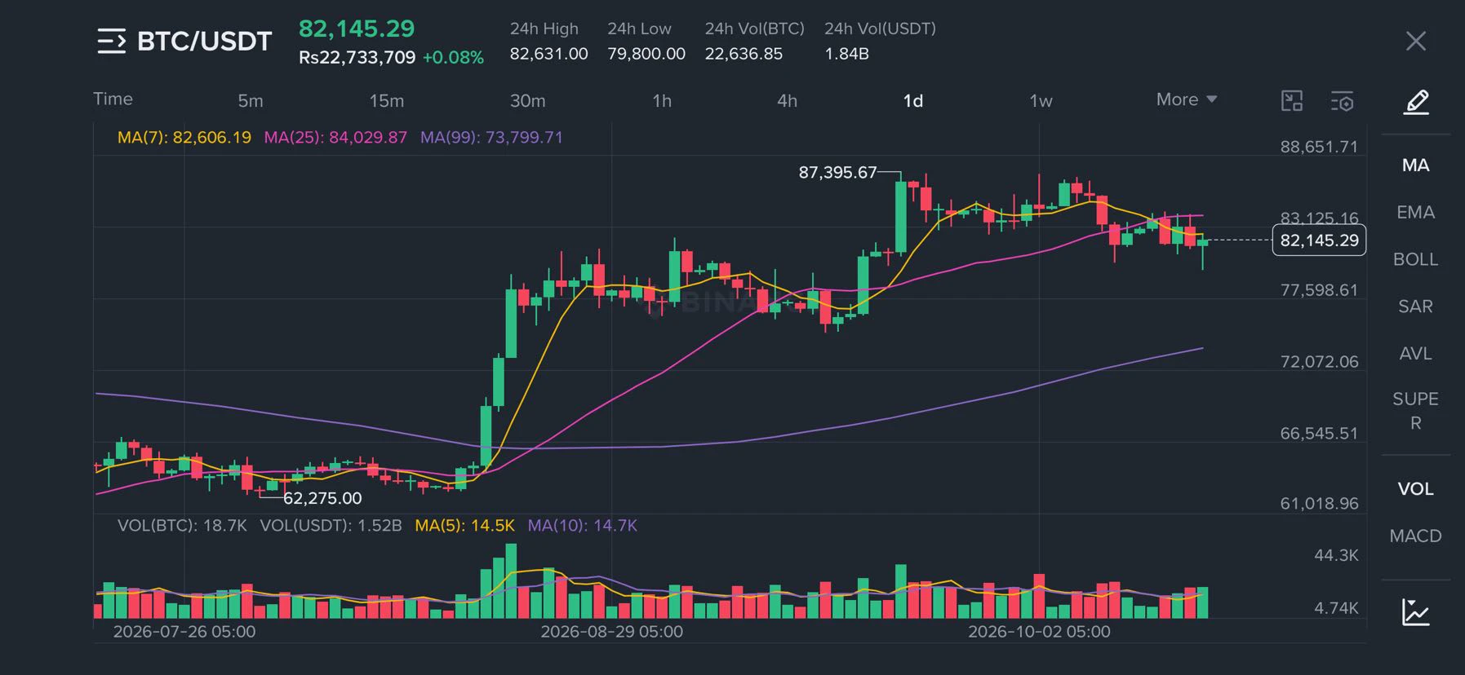
Task: Choose the Time line view
Action: (x=113, y=99)
